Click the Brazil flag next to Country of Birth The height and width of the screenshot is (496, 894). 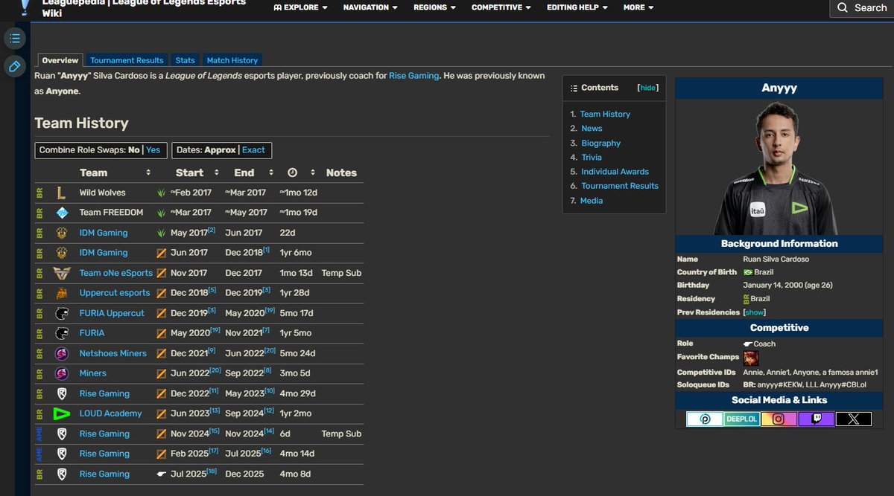[x=748, y=272]
